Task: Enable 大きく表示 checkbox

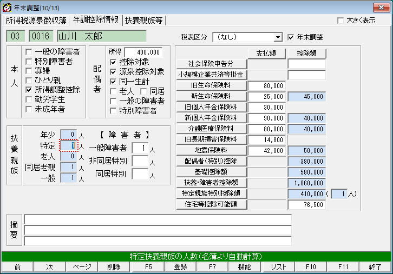Action: (340, 21)
